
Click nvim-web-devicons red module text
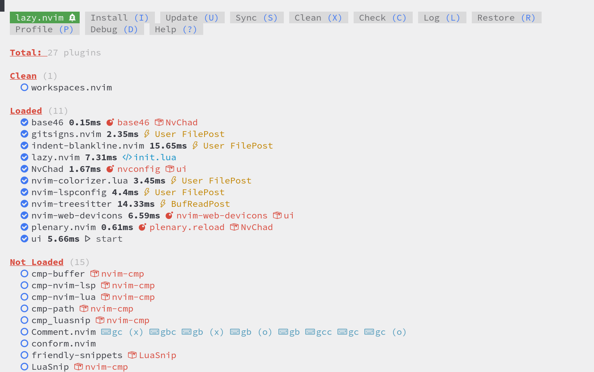click(222, 215)
